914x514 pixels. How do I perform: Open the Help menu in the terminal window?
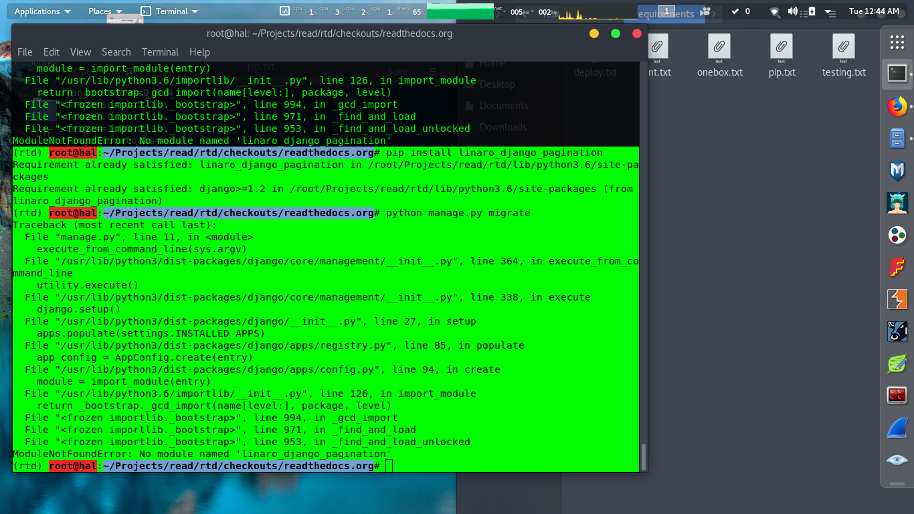click(199, 52)
